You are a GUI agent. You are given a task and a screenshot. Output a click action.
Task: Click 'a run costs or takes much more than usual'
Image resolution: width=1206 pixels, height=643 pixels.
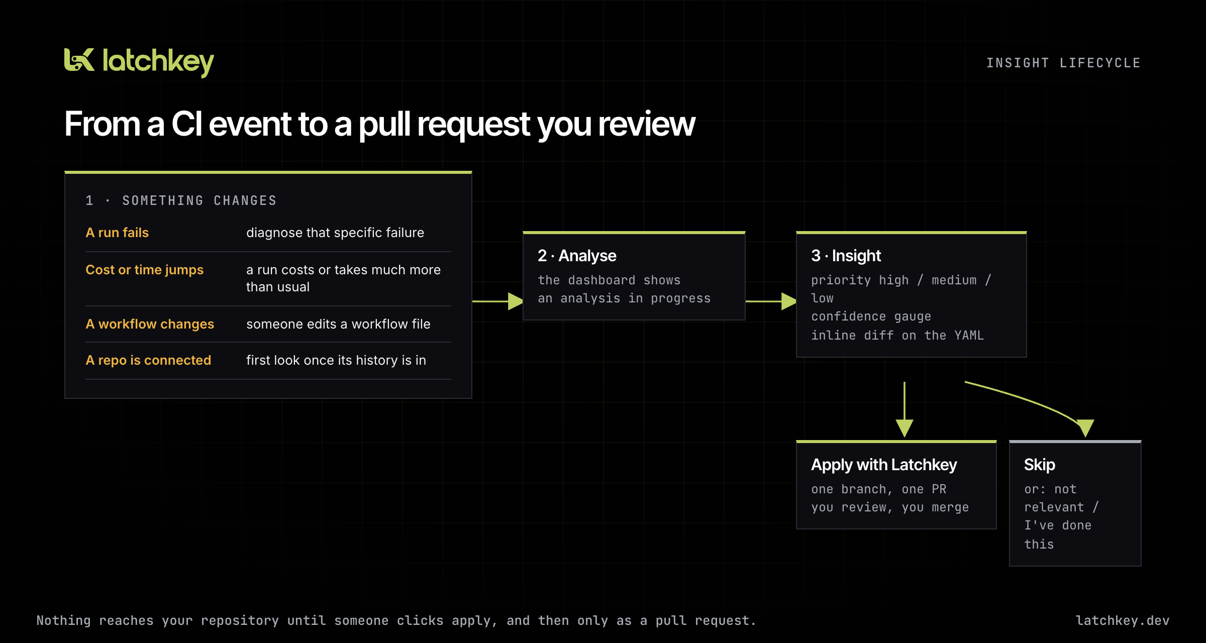(343, 278)
